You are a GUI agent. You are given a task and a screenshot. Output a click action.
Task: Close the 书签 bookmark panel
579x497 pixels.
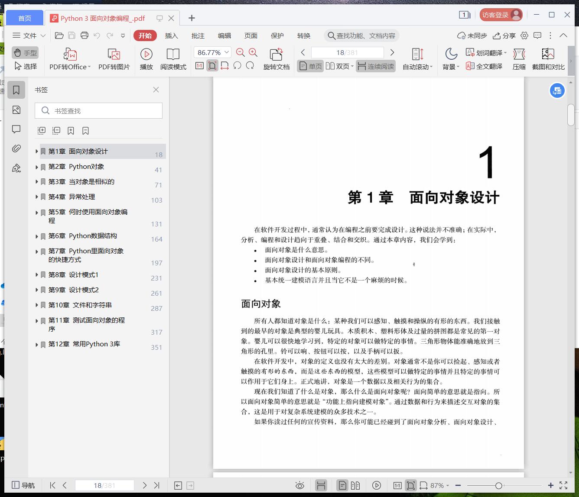pos(156,90)
